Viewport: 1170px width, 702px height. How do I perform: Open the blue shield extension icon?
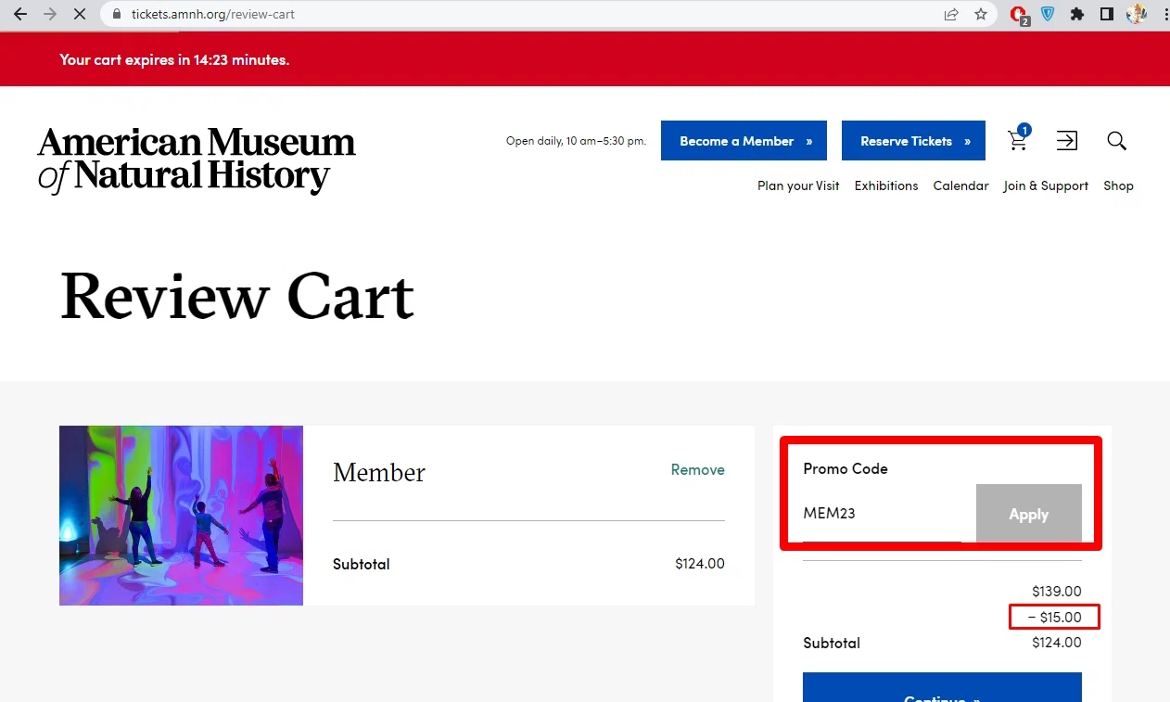(x=1048, y=14)
